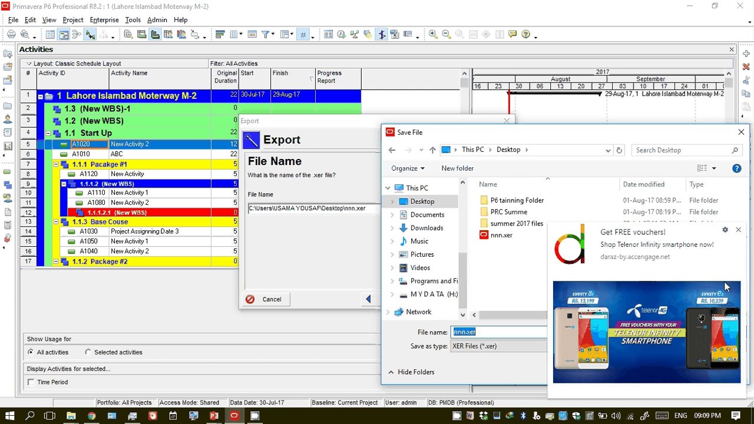Close the Telenor advertisement notification
This screenshot has width=754, height=424.
(738, 230)
